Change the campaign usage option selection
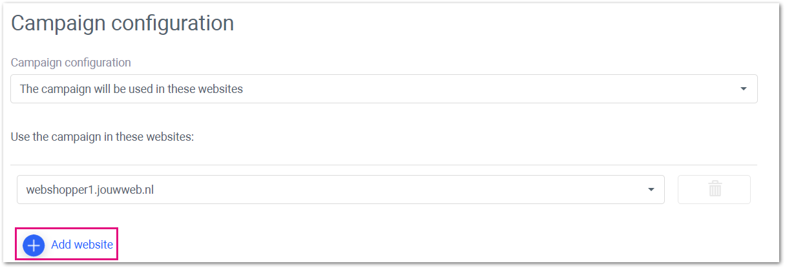Viewport: 785px width, 268px height. (384, 88)
